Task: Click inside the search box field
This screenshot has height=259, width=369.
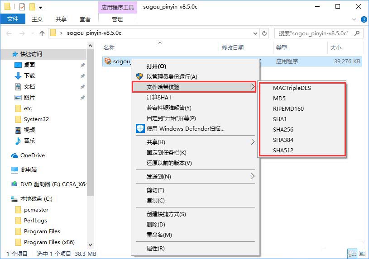Action: 312,33
